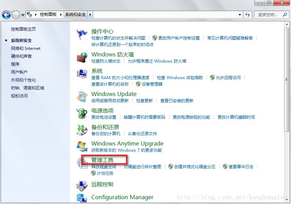Open the 系统 heading
This screenshot has height=204, width=291.
pyautogui.click(x=97, y=71)
